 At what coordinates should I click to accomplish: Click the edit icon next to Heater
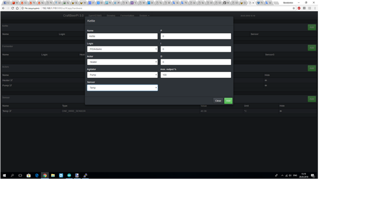[x=11, y=80]
